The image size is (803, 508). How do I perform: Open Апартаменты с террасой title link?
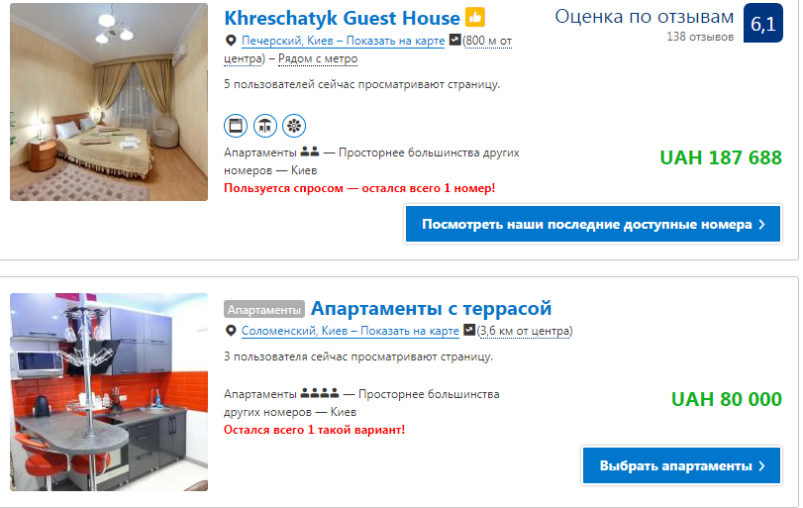[x=431, y=308]
